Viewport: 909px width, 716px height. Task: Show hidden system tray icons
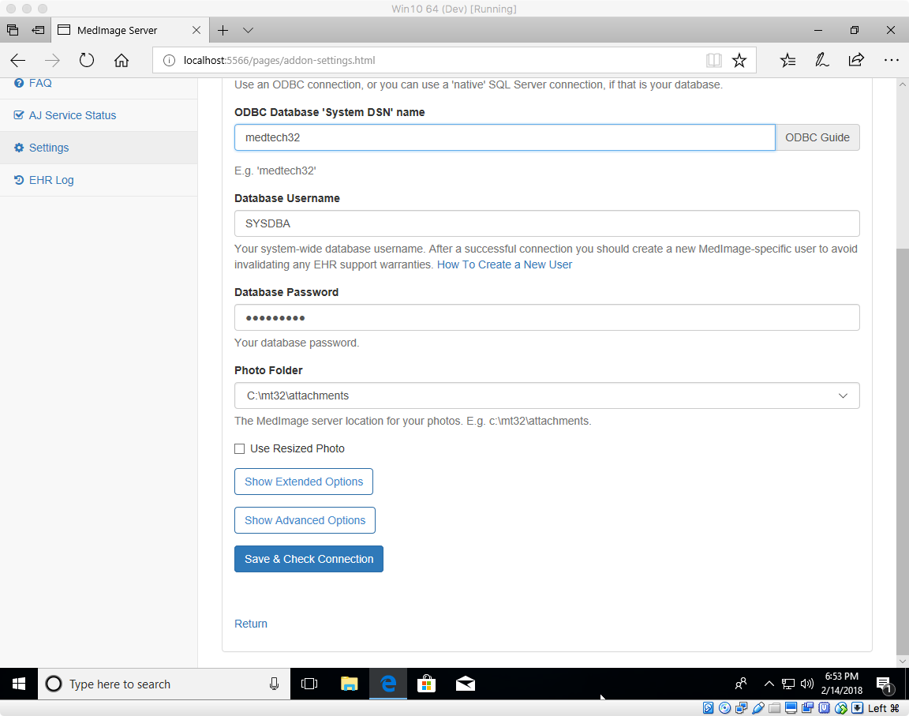pyautogui.click(x=769, y=684)
